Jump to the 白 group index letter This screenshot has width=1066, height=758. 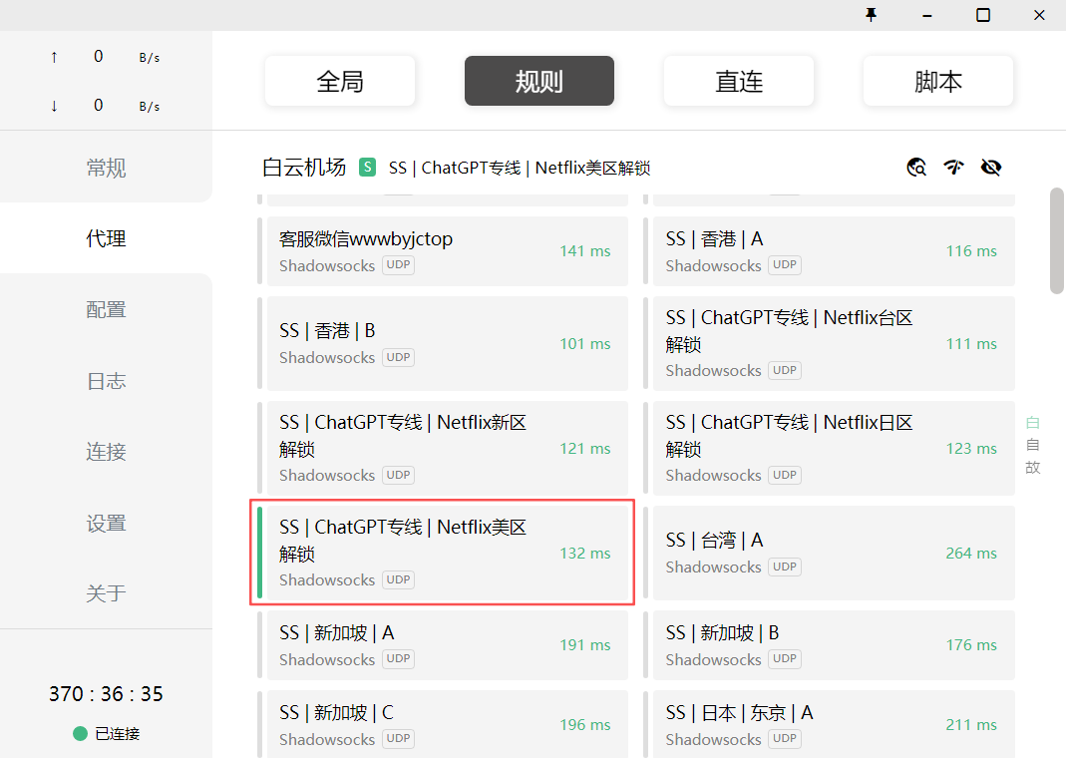tap(1033, 423)
